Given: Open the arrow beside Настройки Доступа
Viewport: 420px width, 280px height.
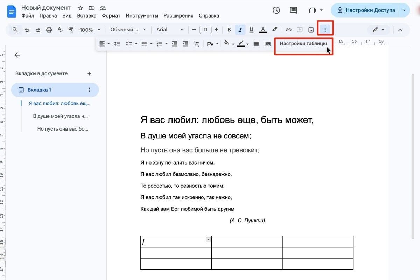Looking at the screenshot, I should point(404,10).
